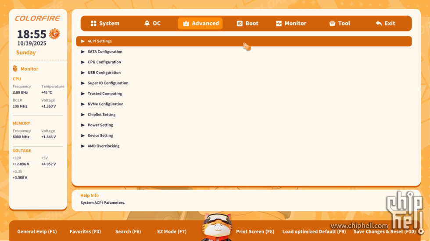This screenshot has width=430, height=241.
Task: Open USB Configuration settings
Action: click(x=104, y=73)
